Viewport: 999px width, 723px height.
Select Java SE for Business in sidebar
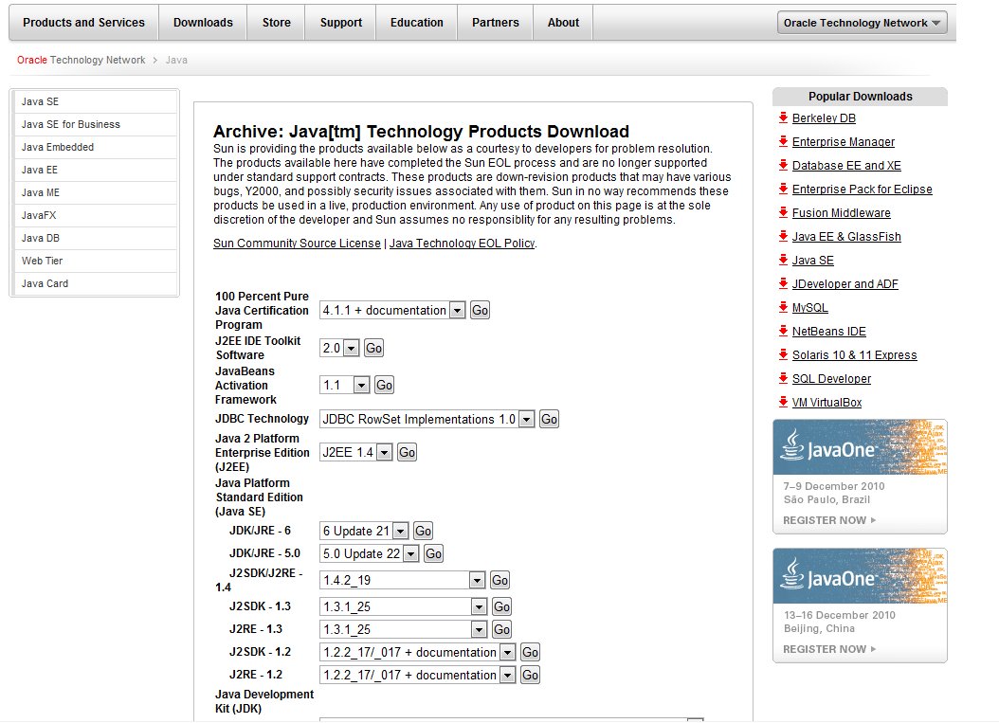(x=96, y=124)
